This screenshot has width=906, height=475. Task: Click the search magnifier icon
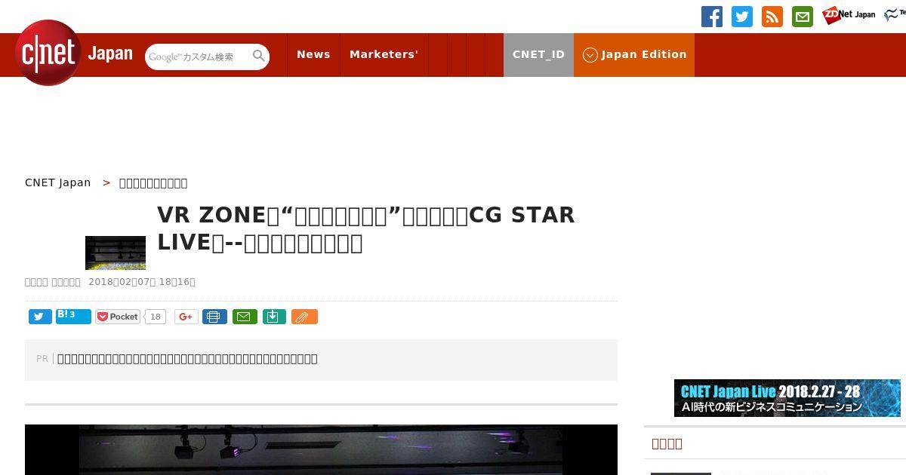(x=259, y=56)
